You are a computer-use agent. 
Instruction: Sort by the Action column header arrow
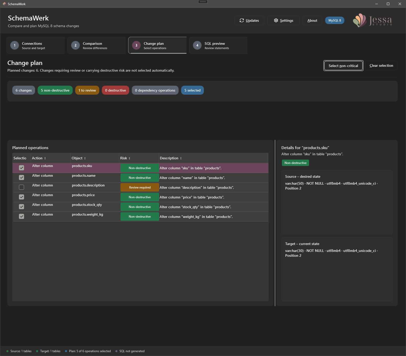(x=45, y=158)
